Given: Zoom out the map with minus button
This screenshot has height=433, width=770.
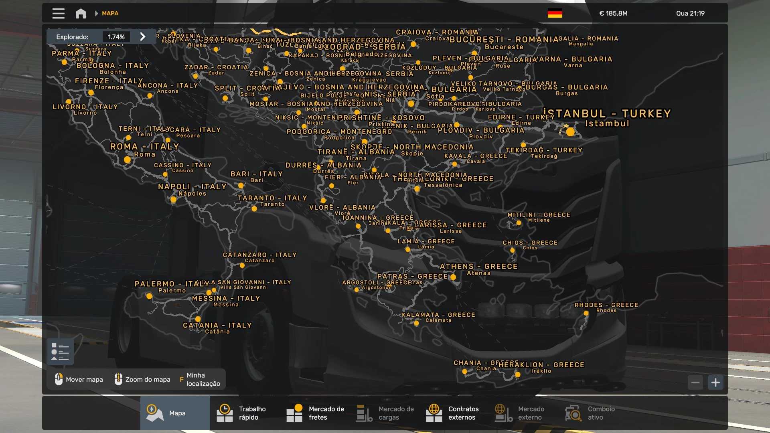Looking at the screenshot, I should point(695,382).
